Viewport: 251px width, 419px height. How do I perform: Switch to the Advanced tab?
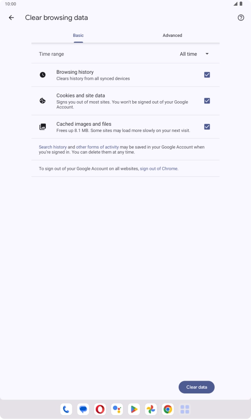pyautogui.click(x=173, y=35)
